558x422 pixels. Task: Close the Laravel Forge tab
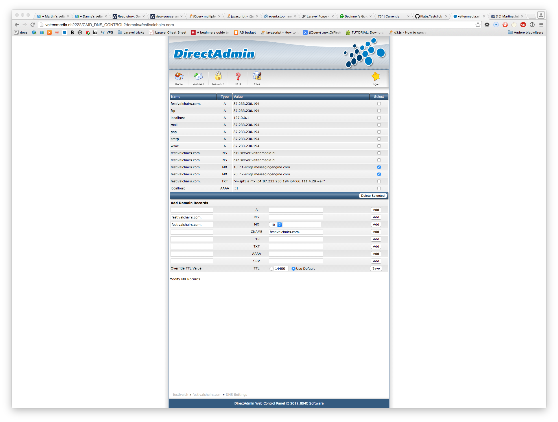(x=332, y=16)
